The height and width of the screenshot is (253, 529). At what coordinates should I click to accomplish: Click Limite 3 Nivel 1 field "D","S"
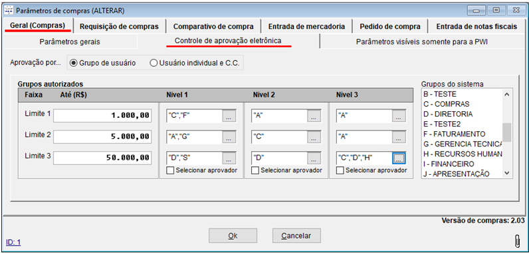tap(195, 158)
